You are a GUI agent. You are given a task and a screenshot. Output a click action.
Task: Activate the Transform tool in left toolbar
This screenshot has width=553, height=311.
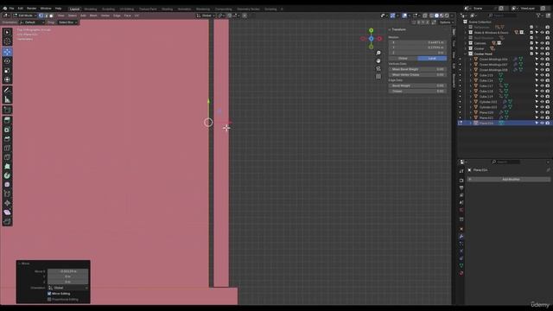coord(7,79)
